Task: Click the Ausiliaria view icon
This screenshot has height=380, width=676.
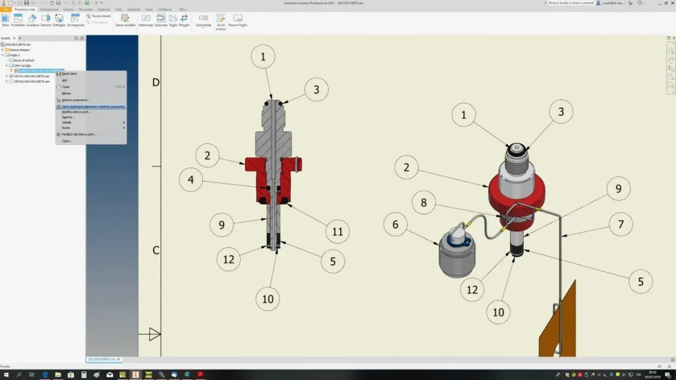Action: (32, 18)
